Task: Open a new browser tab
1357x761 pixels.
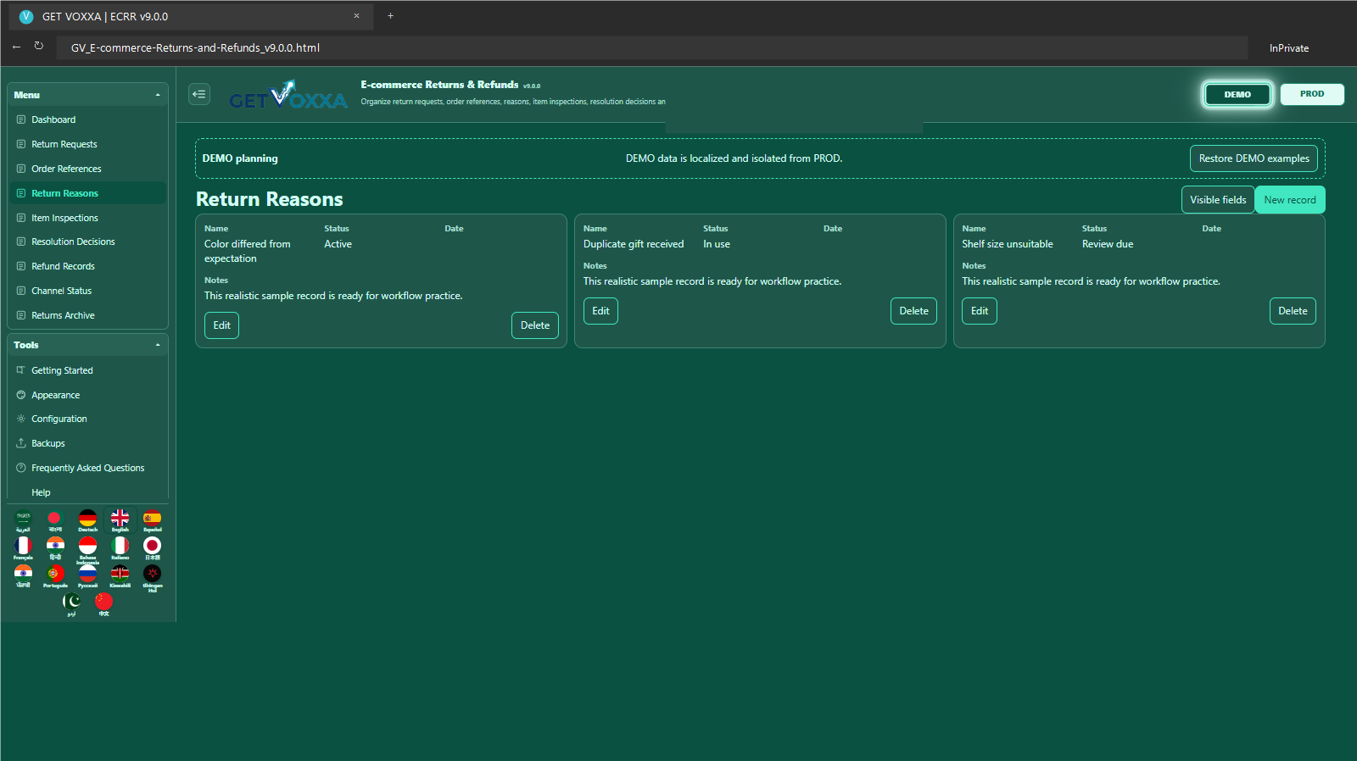Action: tap(390, 15)
